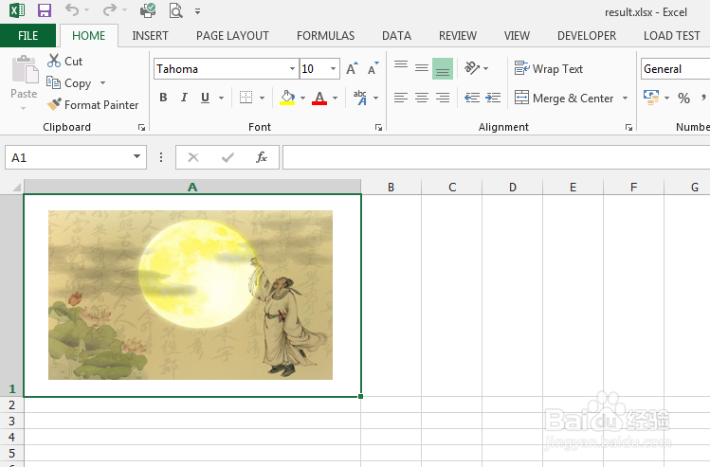Expand font color palette arrow
This screenshot has width=710, height=467.
coord(335,98)
